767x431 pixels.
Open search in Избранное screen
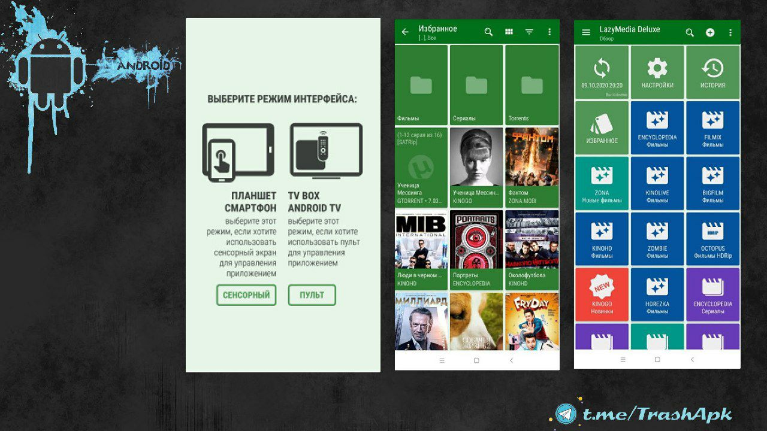tap(488, 32)
